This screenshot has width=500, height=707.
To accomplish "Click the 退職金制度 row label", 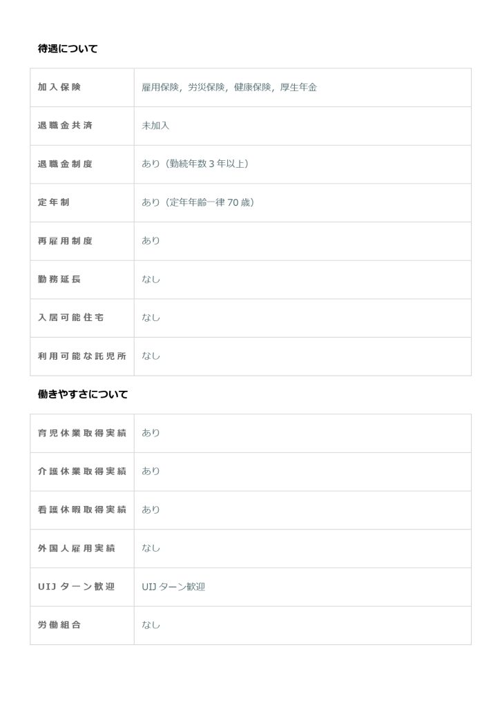I will coord(65,164).
